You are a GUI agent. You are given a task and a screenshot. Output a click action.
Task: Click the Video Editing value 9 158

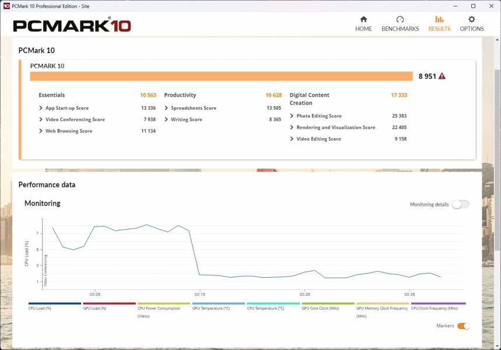401,139
